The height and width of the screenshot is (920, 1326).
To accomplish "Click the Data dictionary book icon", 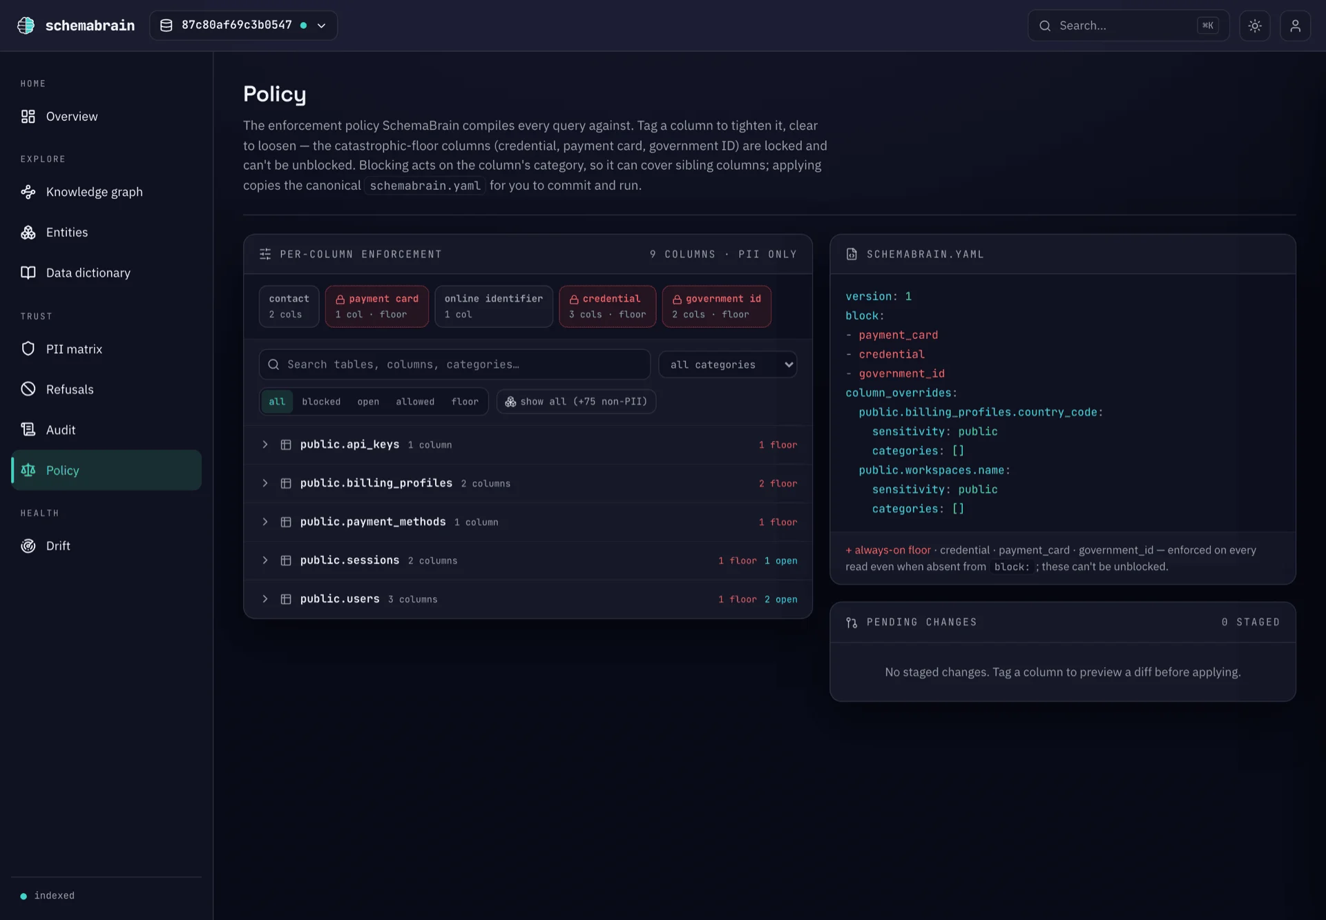I will (28, 273).
